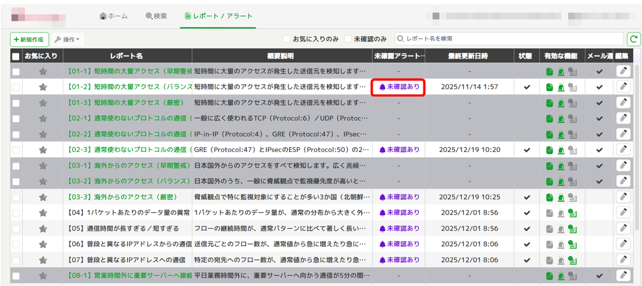This screenshot has height=286, width=642.
Task: Click the alert siren icon in 【01-2】 row
Action: click(561, 87)
